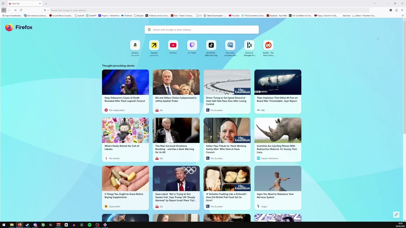Open the Free email accounts shortcut tile
The width and height of the screenshot is (406, 228).
[x=230, y=45]
